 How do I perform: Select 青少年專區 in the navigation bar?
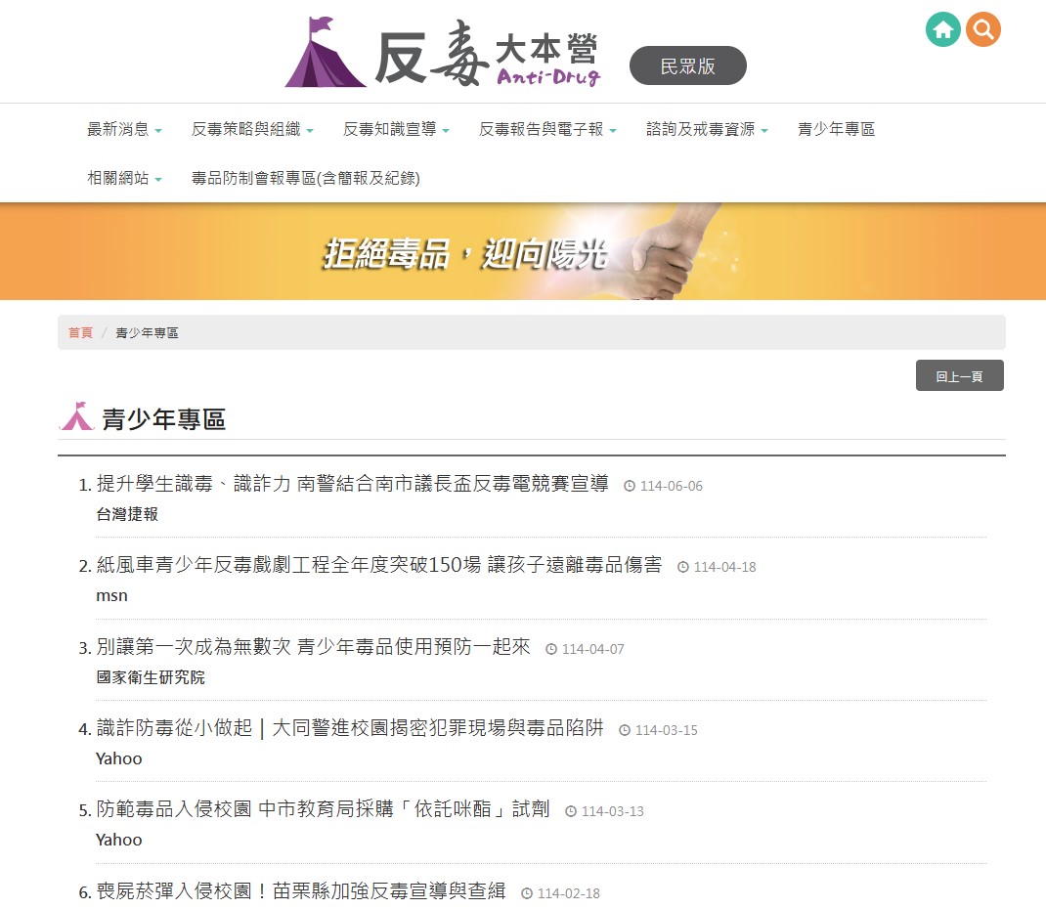point(836,128)
